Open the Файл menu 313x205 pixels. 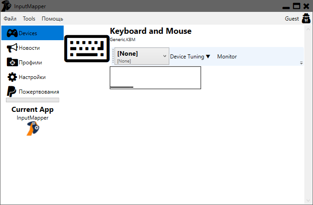(10, 19)
